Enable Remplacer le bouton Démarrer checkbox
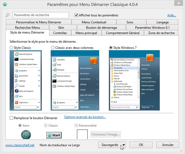185x154 pixels. click(12, 118)
